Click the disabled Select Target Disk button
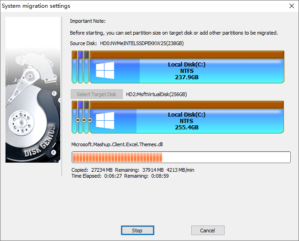Image resolution: width=299 pixels, height=241 pixels. pos(97,94)
